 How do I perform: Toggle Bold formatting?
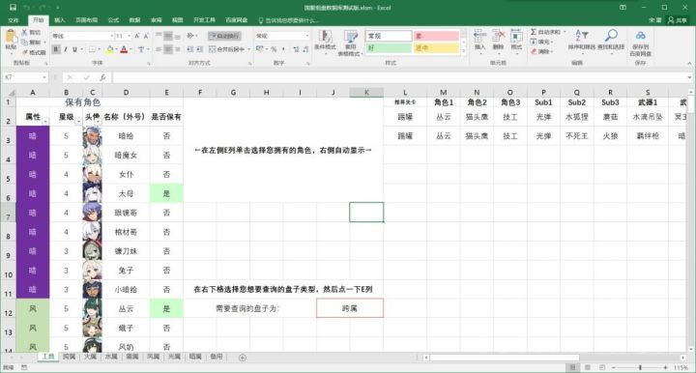(56, 49)
